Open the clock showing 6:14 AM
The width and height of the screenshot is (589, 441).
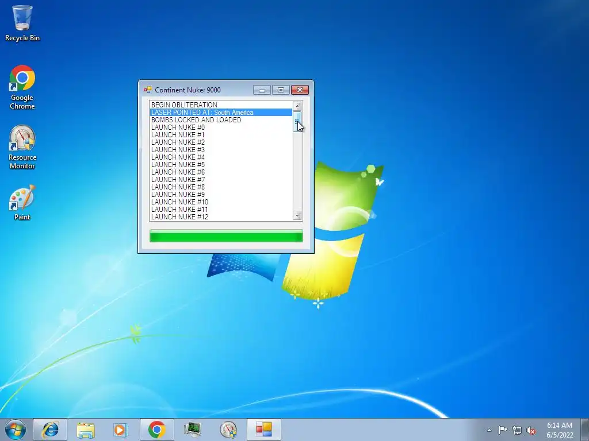pyautogui.click(x=560, y=430)
